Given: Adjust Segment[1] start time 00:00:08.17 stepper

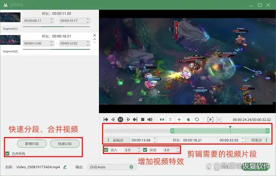Looking at the screenshot, I should pyautogui.click(x=52, y=21).
